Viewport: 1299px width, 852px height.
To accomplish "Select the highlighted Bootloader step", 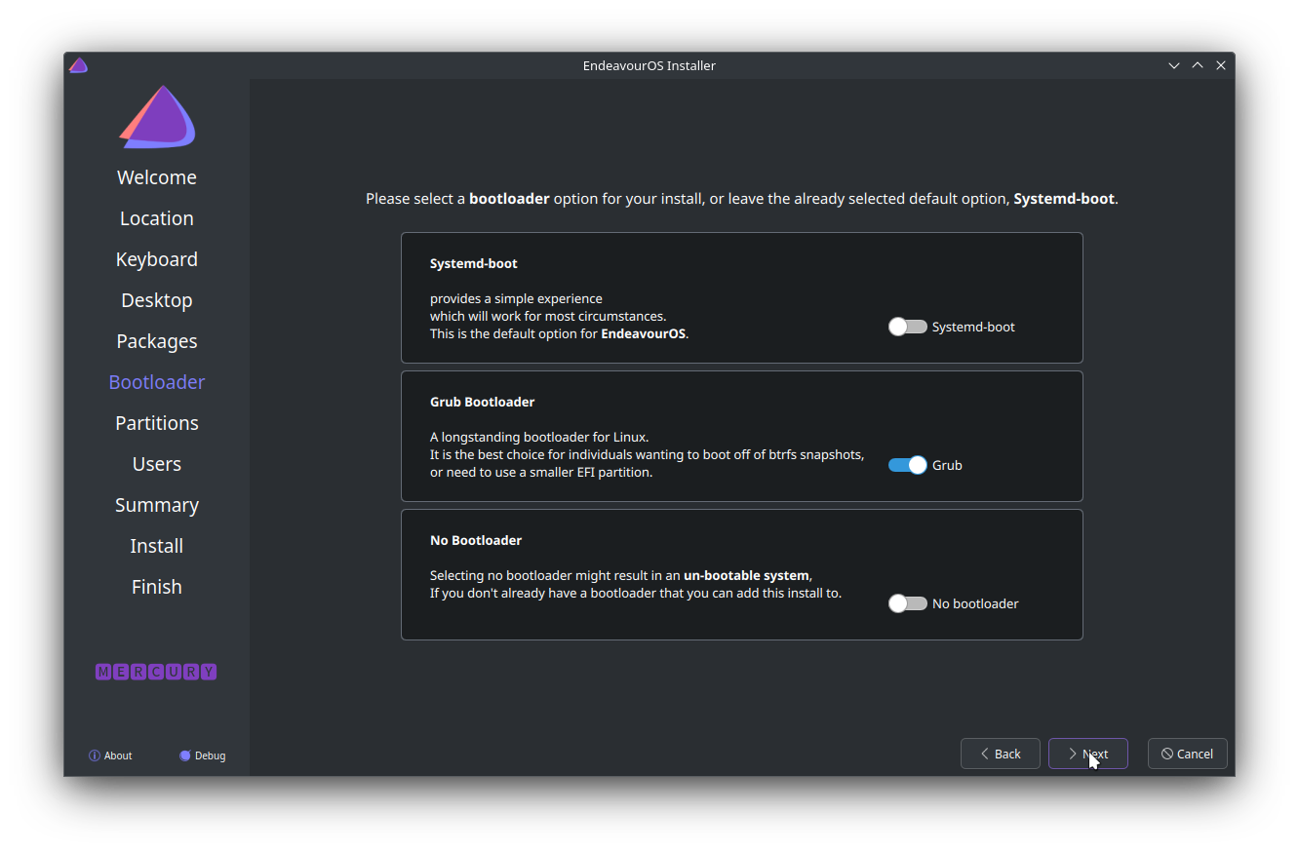I will 157,382.
